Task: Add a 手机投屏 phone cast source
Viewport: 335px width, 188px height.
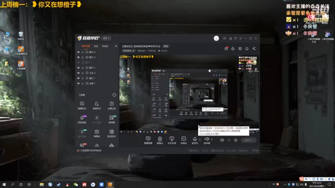Action: pyautogui.click(x=172, y=140)
